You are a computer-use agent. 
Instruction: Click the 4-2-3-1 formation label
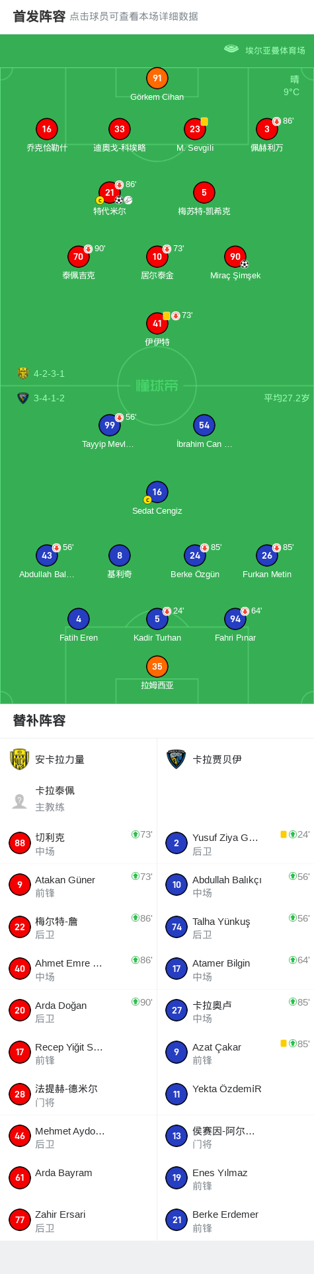[49, 374]
